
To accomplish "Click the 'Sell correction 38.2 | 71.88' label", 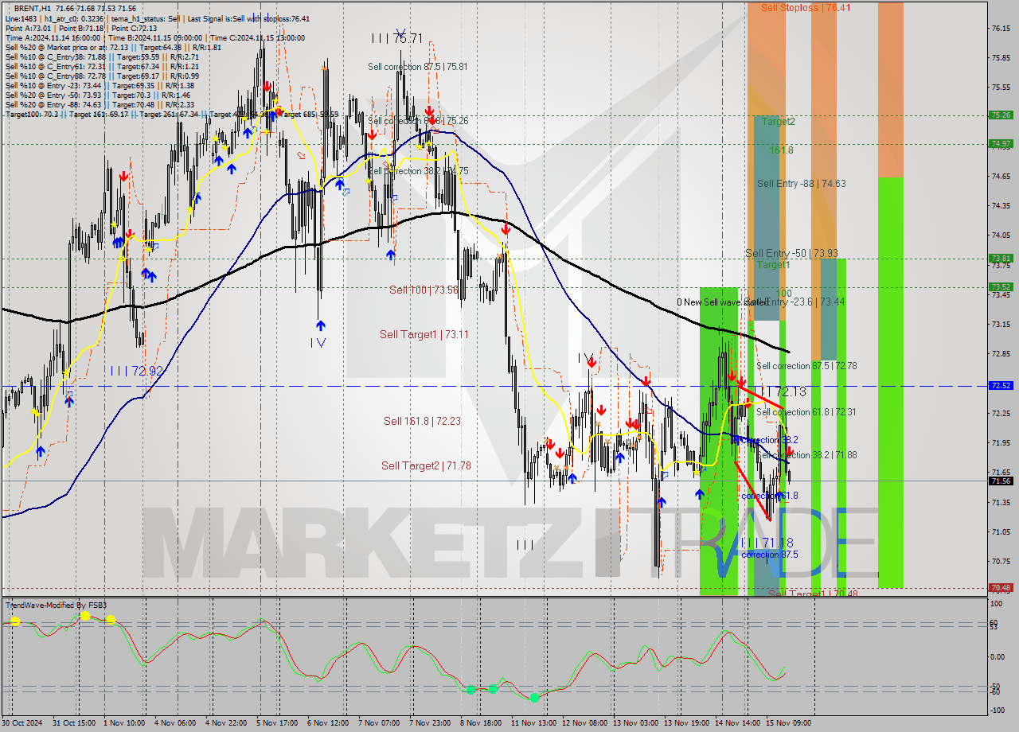I will click(806, 455).
